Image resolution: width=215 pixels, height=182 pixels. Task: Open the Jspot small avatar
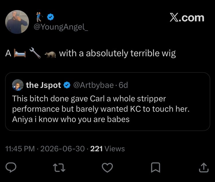click(x=18, y=85)
